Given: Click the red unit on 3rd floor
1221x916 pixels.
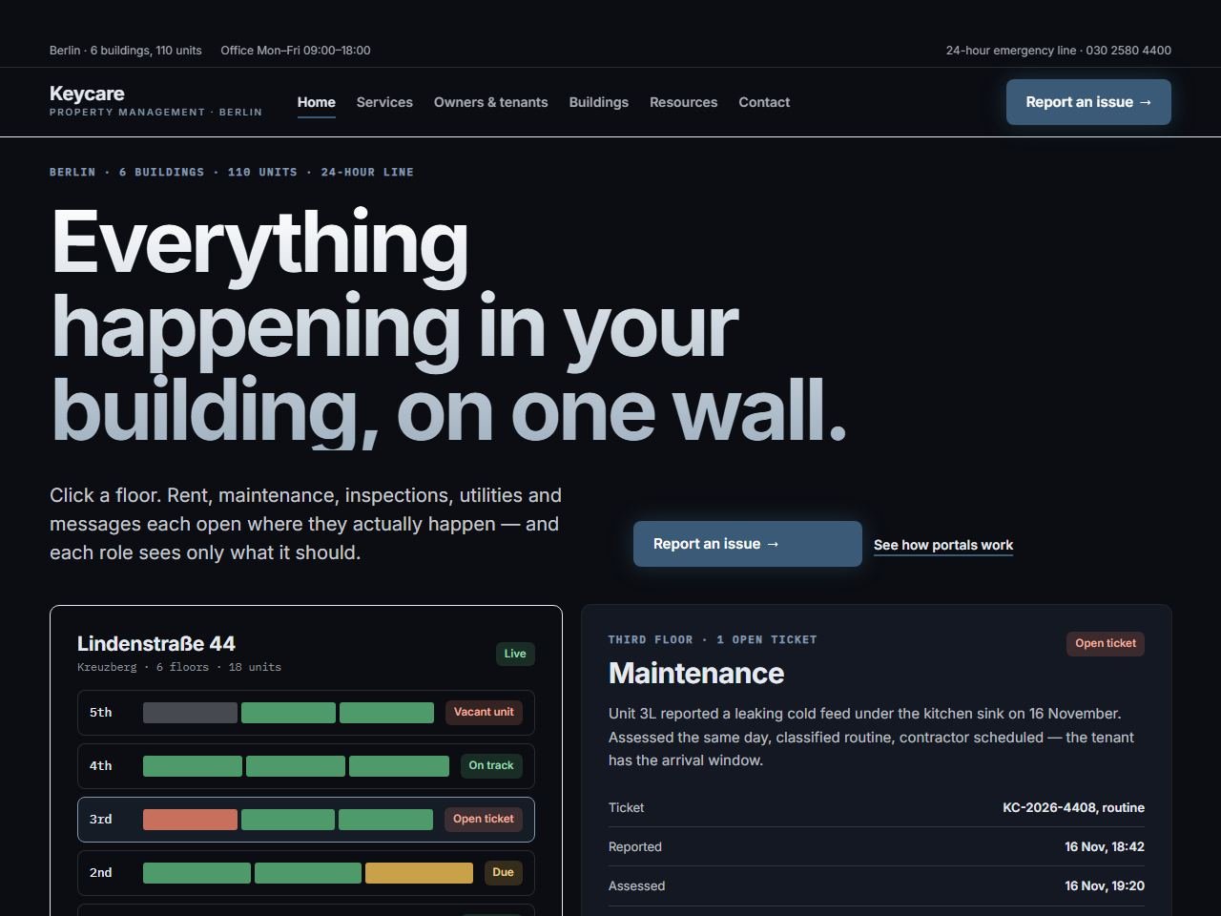Looking at the screenshot, I should pos(190,820).
